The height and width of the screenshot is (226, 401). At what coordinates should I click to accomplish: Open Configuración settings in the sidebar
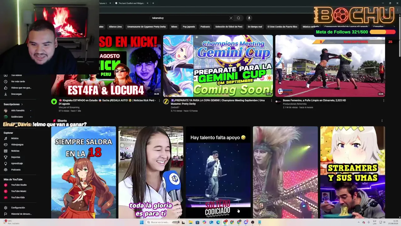(18, 208)
